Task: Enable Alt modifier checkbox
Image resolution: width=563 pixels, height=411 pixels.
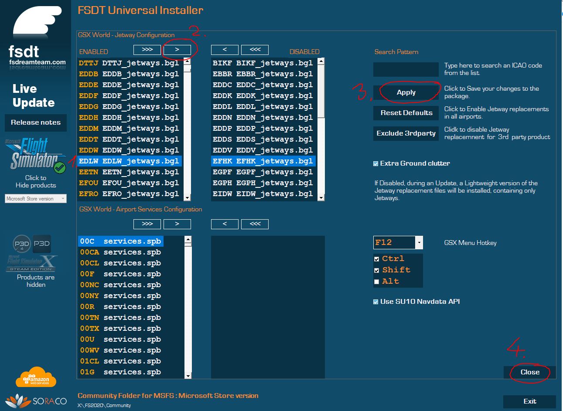Action: [x=377, y=282]
